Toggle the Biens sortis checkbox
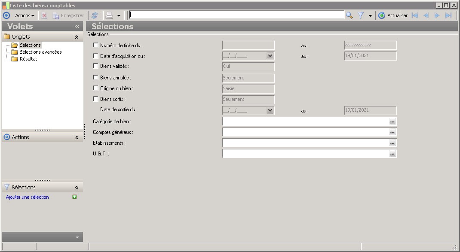 pyautogui.click(x=95, y=99)
